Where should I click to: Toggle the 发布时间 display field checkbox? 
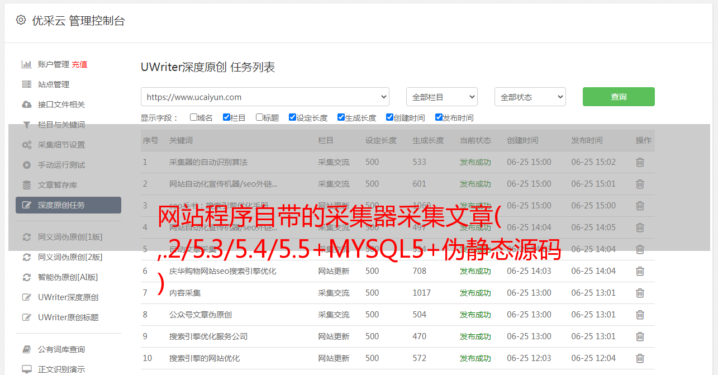(x=439, y=117)
